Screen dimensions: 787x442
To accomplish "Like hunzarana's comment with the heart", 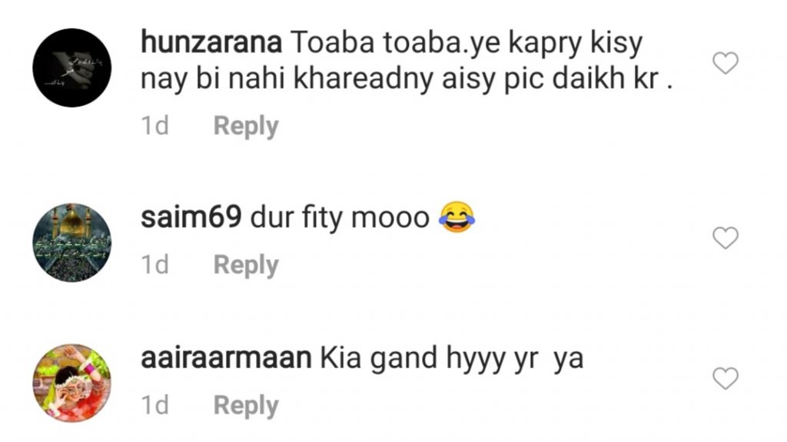I will point(726,63).
